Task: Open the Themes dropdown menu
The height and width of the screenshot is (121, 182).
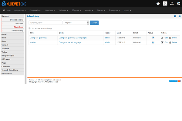Action: click(x=101, y=10)
